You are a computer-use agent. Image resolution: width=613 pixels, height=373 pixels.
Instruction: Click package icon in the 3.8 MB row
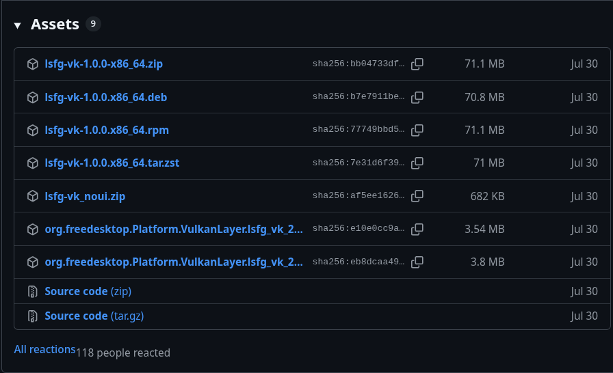(x=33, y=262)
